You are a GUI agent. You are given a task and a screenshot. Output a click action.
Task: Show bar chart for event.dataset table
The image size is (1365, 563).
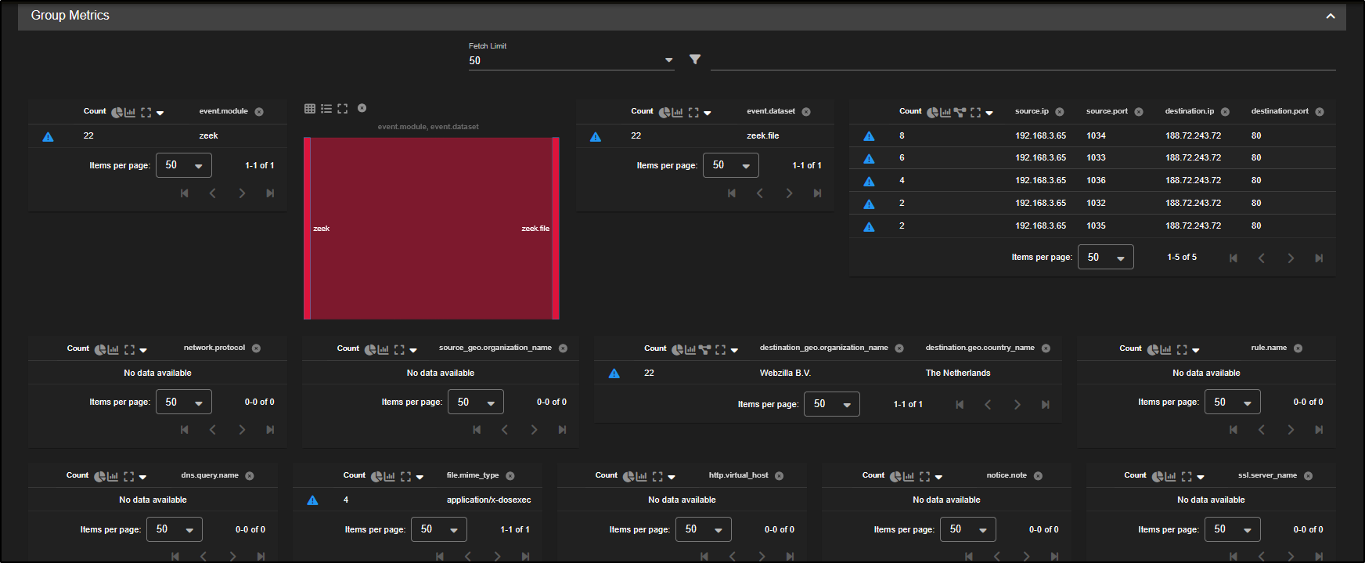678,113
